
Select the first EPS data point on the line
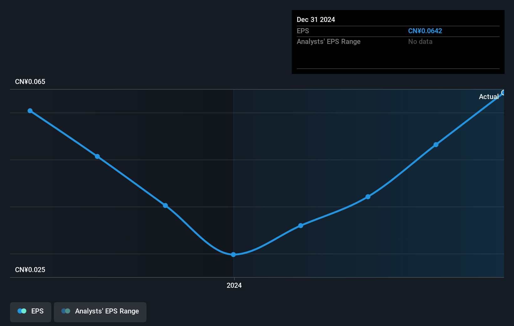tap(30, 111)
